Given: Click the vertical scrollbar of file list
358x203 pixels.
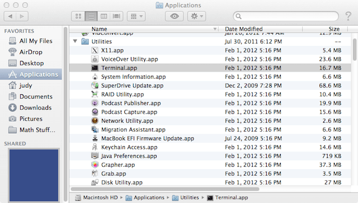Looking at the screenshot, I should (355, 49).
